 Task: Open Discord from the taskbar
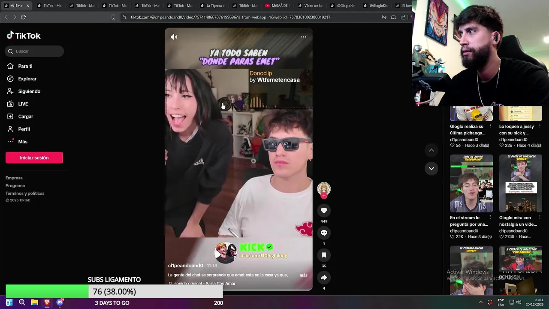coord(60,302)
